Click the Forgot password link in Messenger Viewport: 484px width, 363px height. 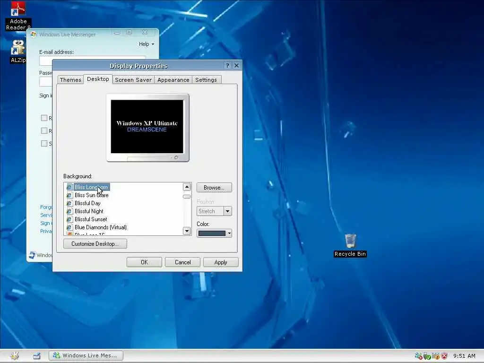pyautogui.click(x=46, y=207)
